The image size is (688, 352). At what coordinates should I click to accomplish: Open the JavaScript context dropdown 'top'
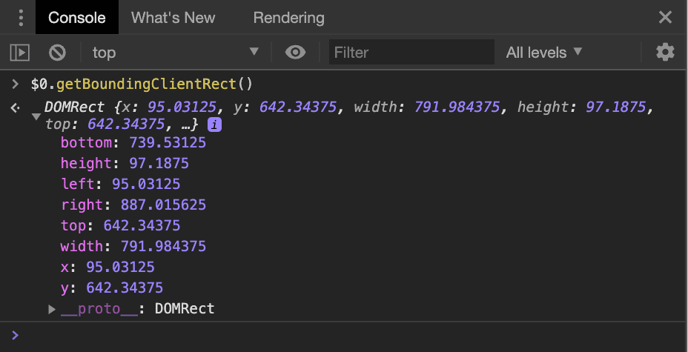(x=175, y=53)
